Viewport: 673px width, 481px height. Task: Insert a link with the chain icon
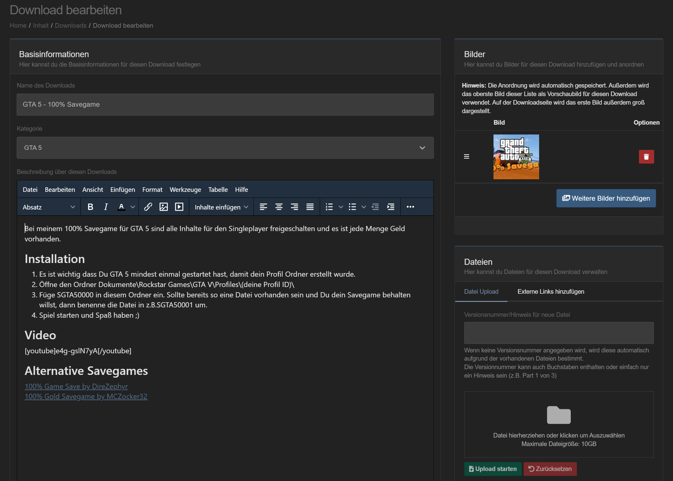coord(148,207)
